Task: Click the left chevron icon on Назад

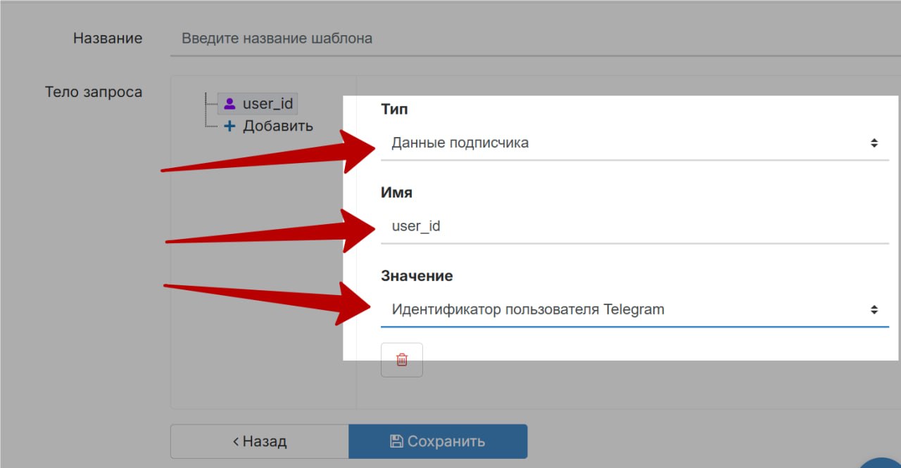Action: click(x=236, y=441)
